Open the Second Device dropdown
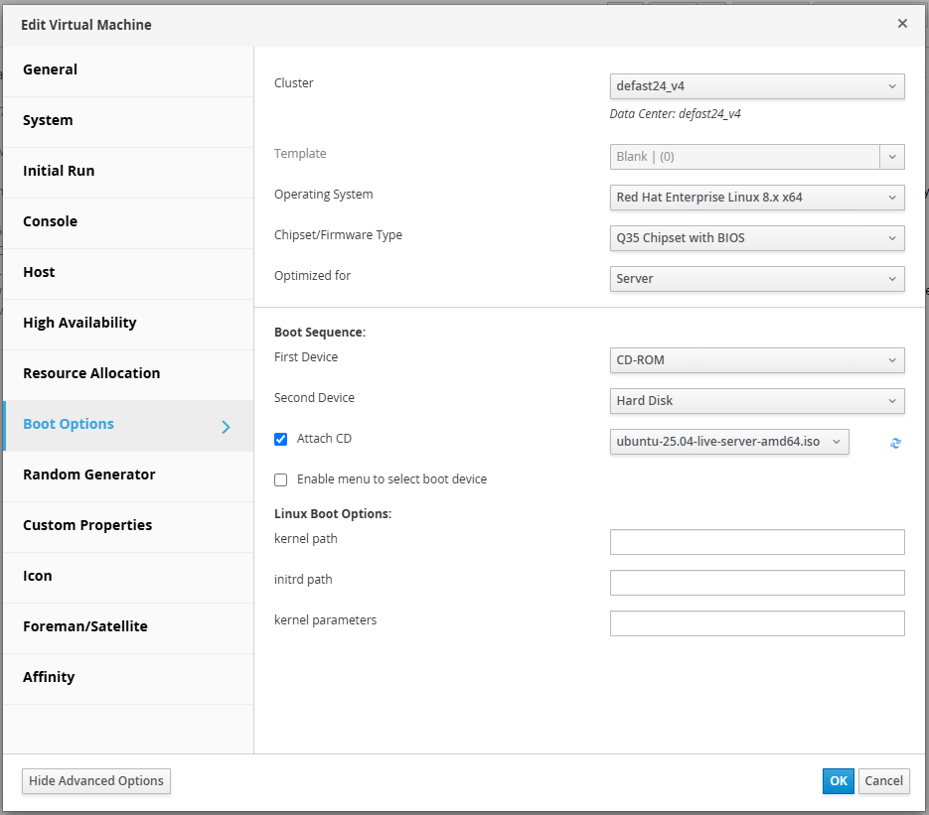929x815 pixels. coord(756,401)
